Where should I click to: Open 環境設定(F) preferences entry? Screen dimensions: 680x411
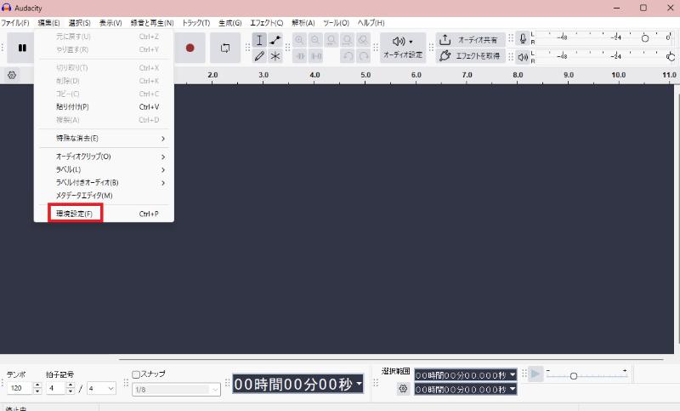(x=104, y=214)
